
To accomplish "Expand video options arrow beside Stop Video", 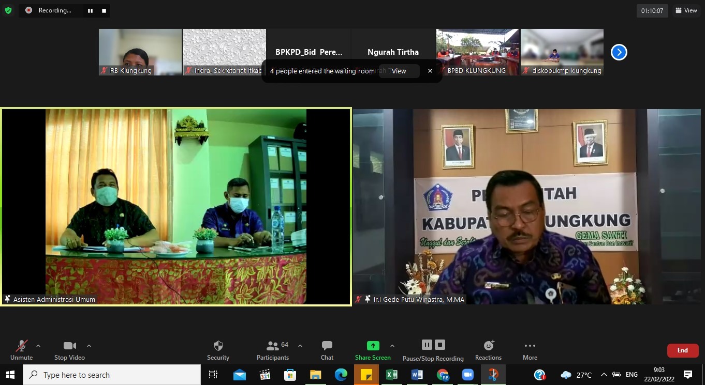I will pyautogui.click(x=89, y=346).
